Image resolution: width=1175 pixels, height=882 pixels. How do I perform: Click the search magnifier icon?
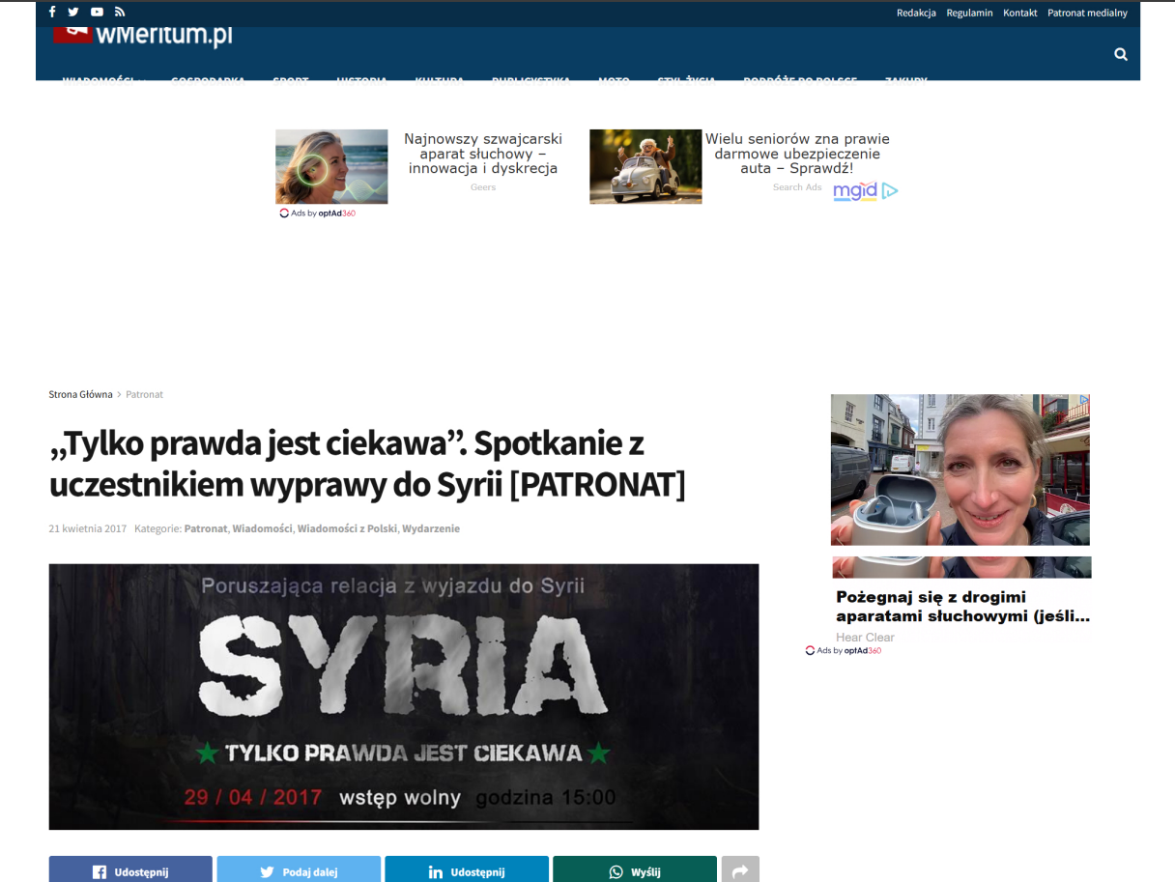coord(1120,54)
